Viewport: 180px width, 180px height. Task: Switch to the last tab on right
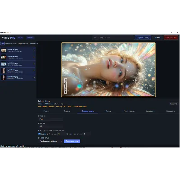[170, 111]
